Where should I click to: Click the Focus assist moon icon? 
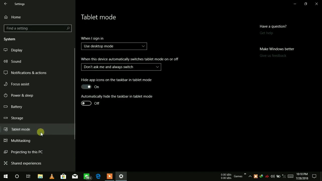(6, 84)
